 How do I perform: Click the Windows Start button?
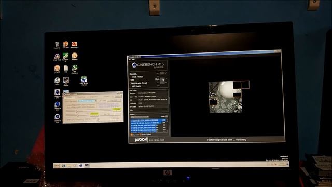57,165
